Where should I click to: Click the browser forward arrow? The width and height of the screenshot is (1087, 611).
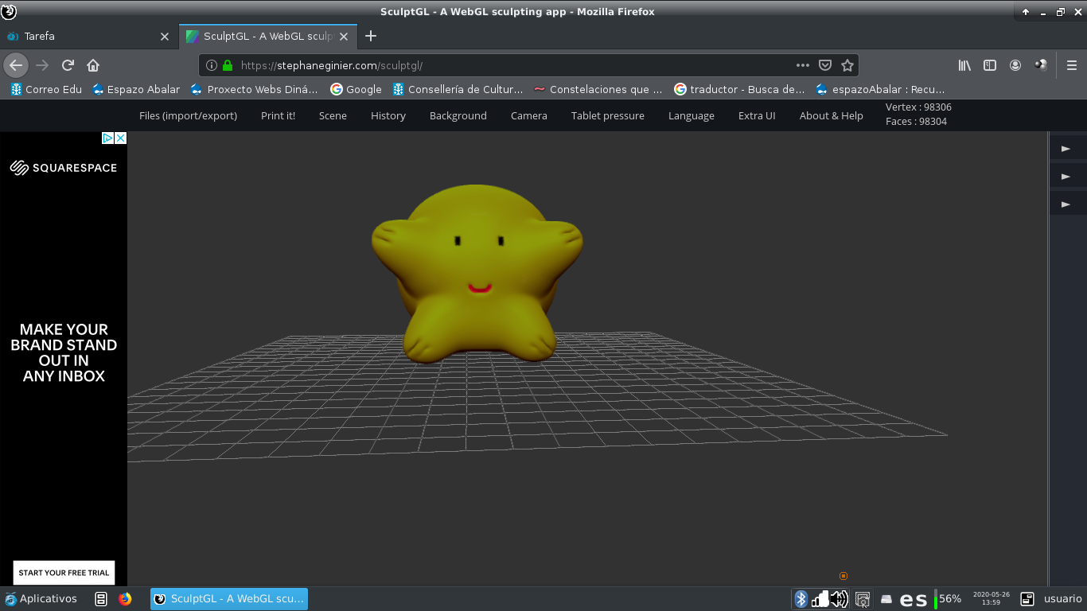(42, 65)
